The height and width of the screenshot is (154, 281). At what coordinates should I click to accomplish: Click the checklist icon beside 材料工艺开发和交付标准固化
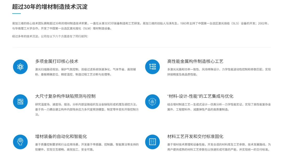[x=152, y=142]
